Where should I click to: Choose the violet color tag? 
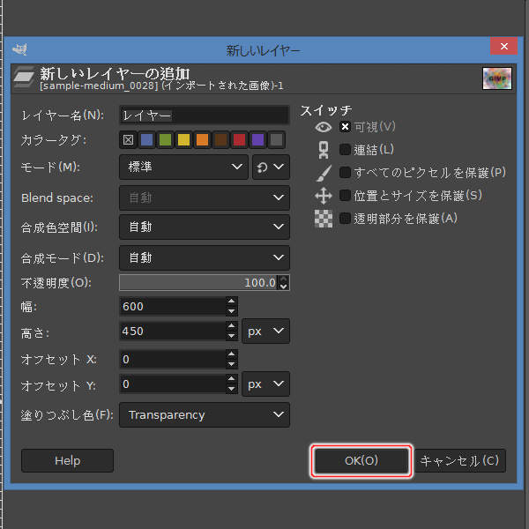pyautogui.click(x=257, y=139)
